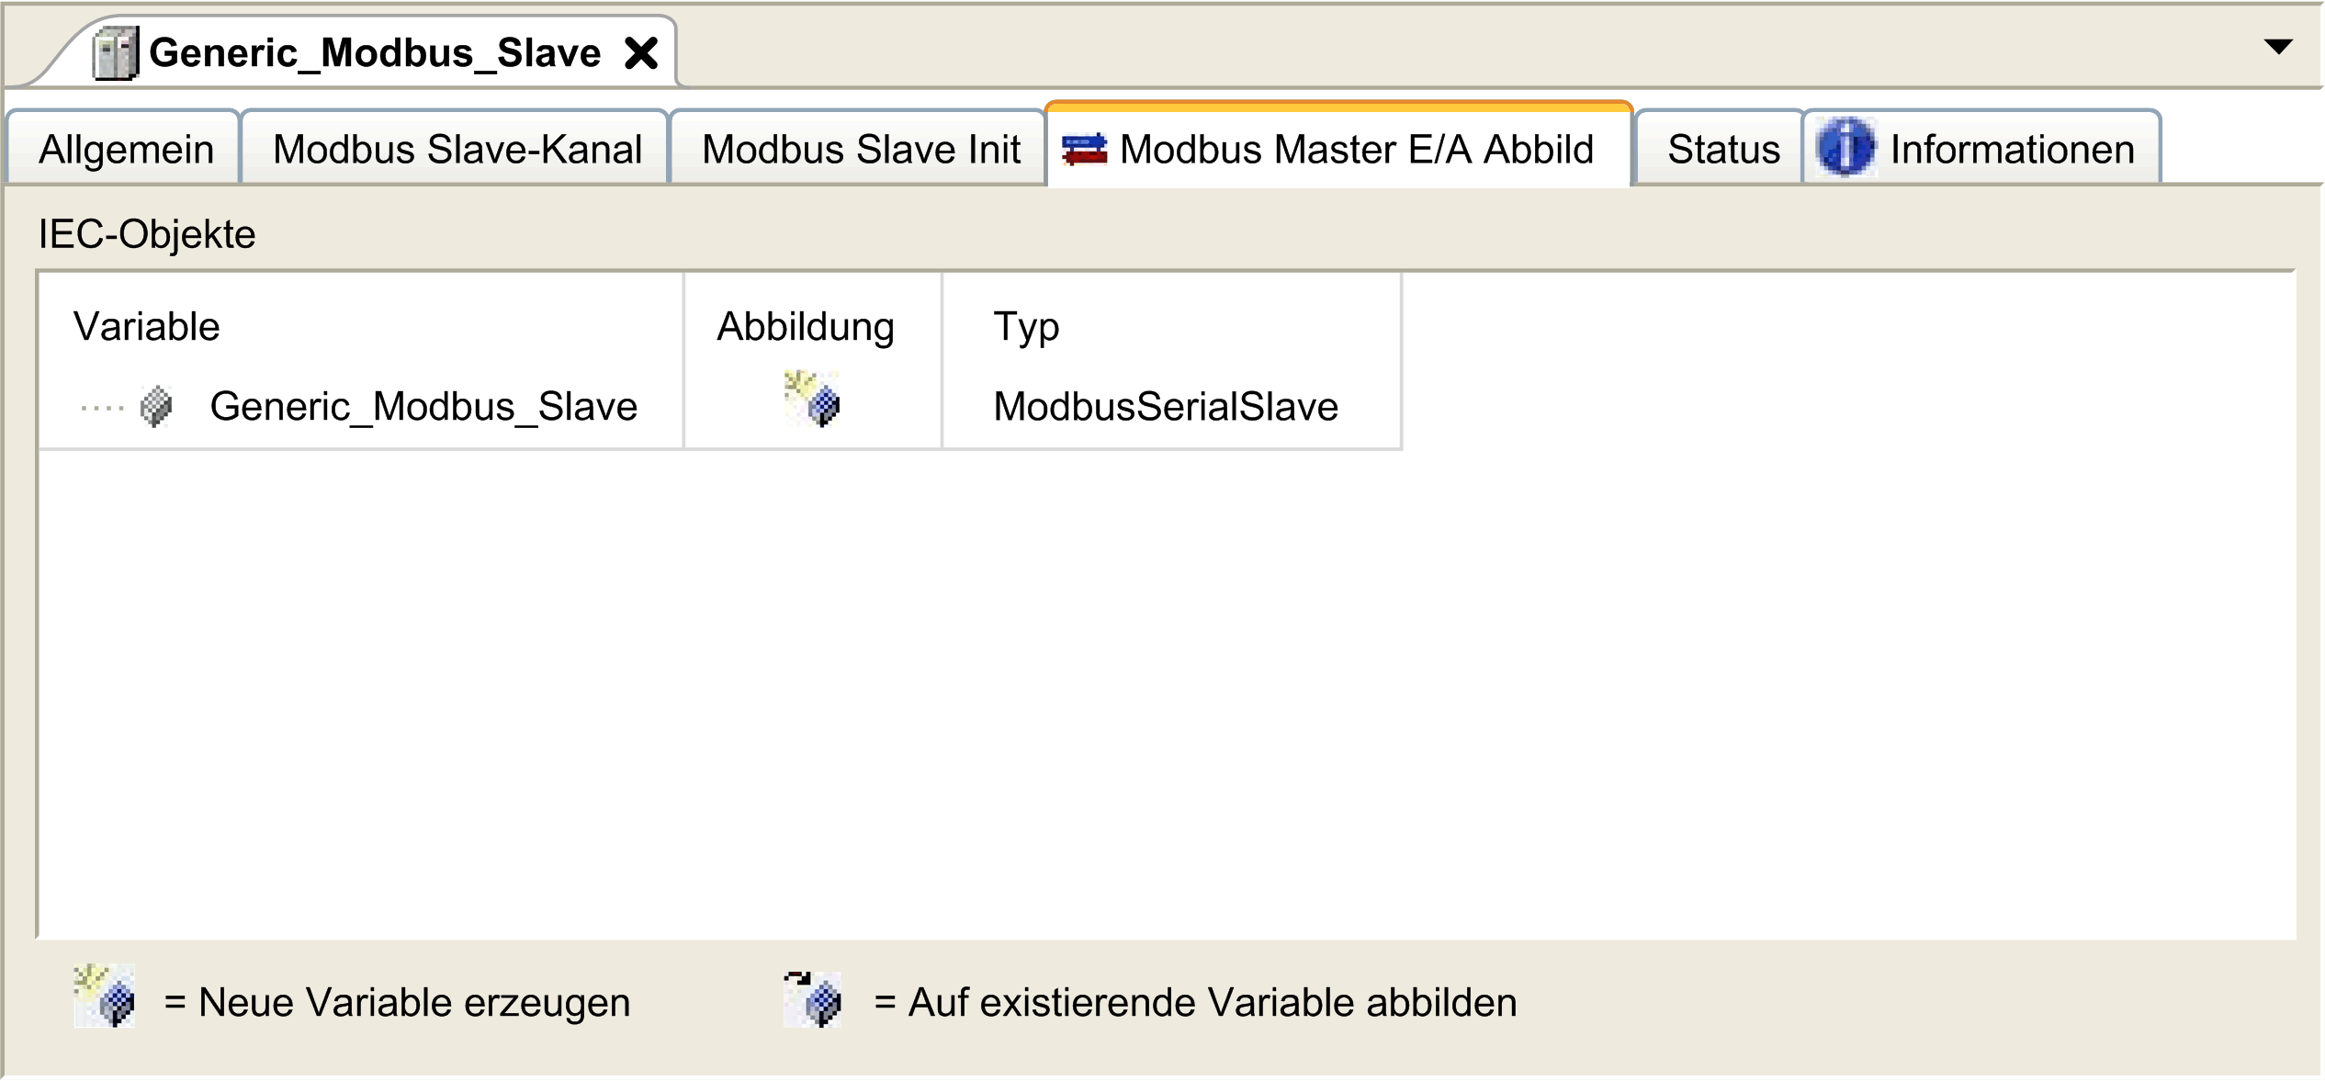The image size is (2325, 1081).
Task: Click the Abbildung column header
Action: pyautogui.click(x=805, y=327)
